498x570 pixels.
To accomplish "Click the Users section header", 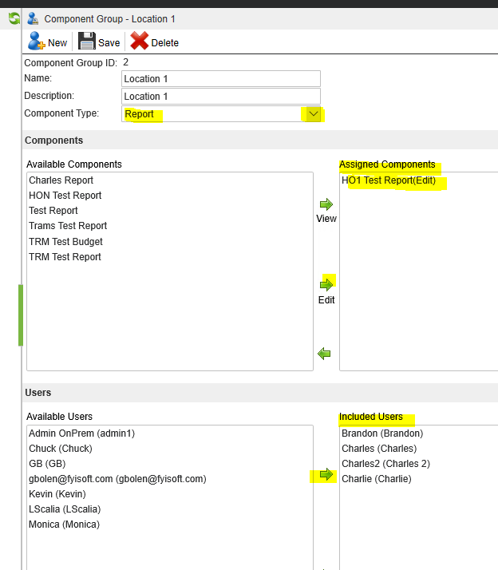I will click(38, 393).
